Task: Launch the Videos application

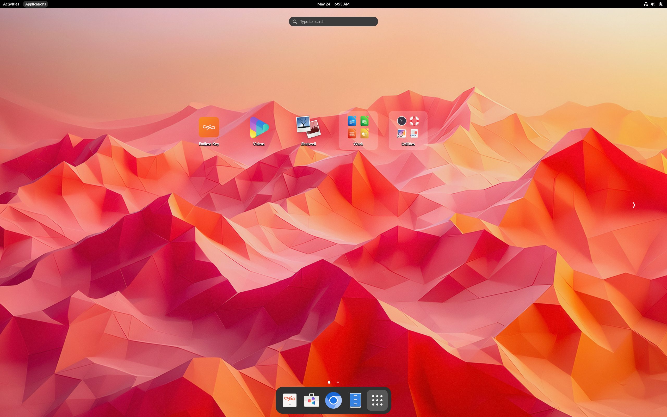Action: 258,127
